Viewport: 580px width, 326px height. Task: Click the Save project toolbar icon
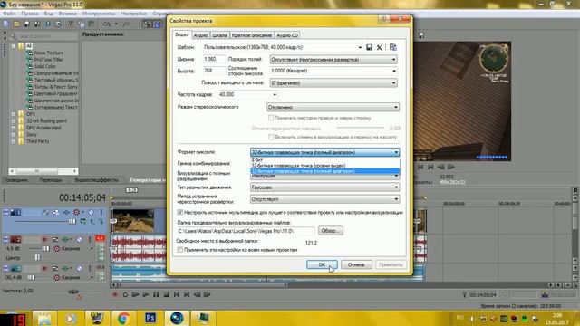pos(27,24)
